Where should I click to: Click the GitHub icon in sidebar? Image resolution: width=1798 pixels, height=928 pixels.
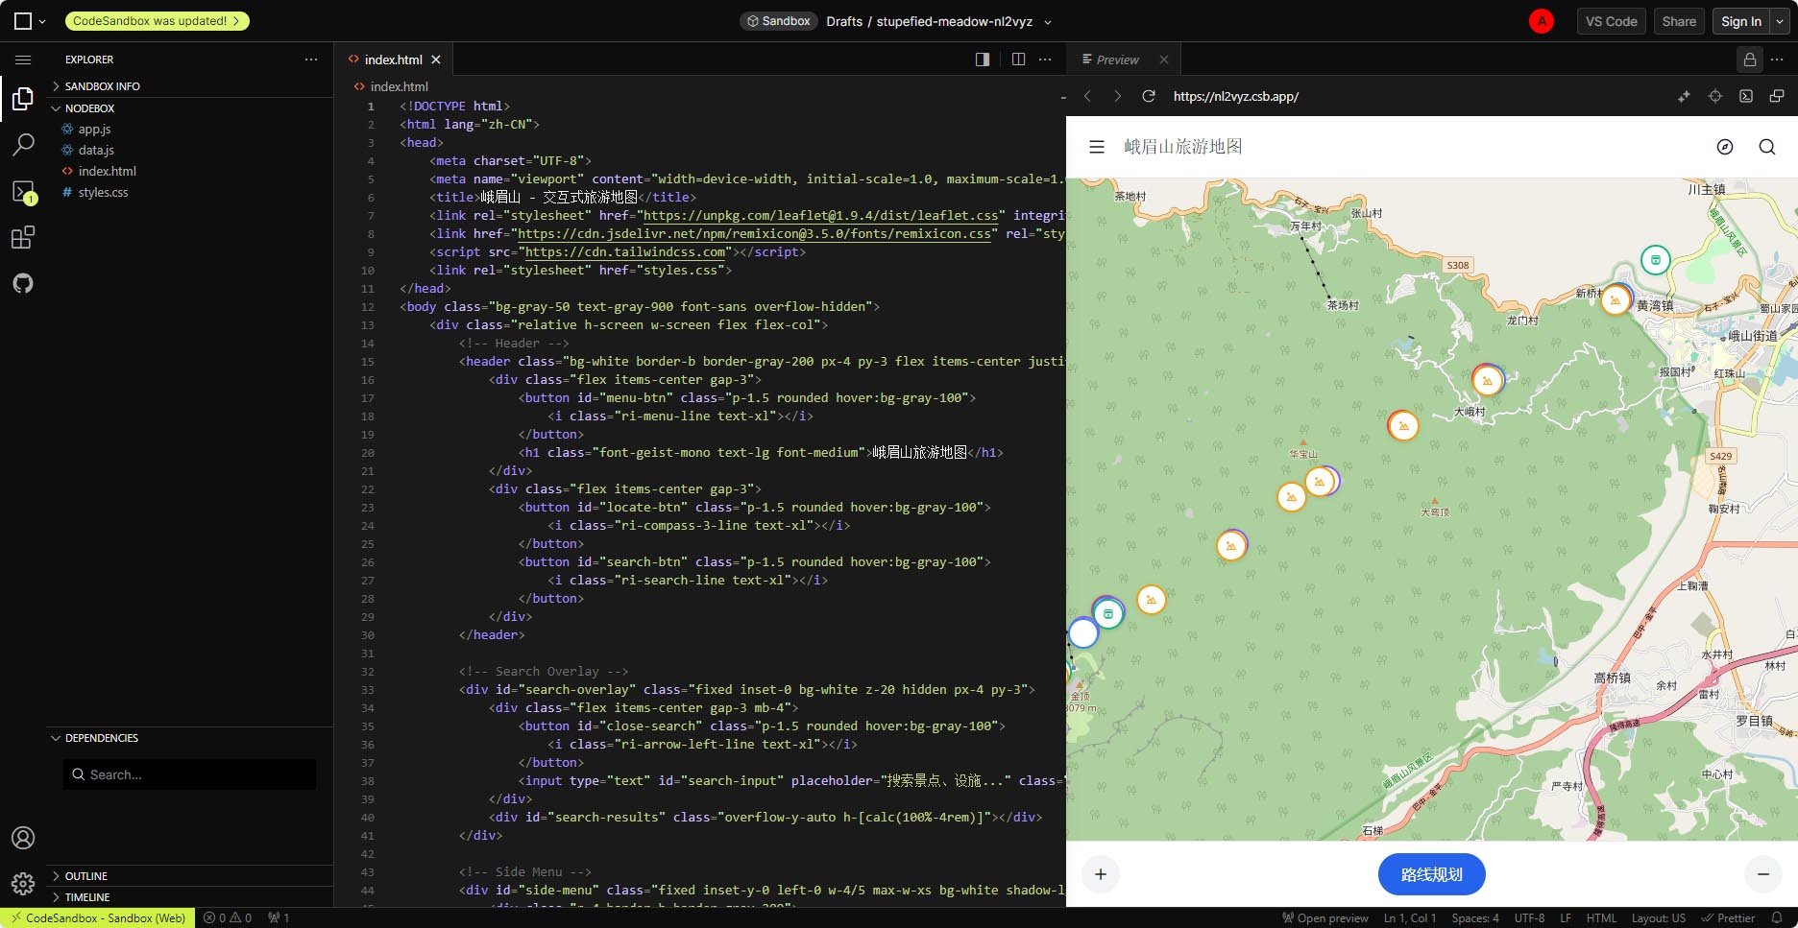click(x=23, y=283)
